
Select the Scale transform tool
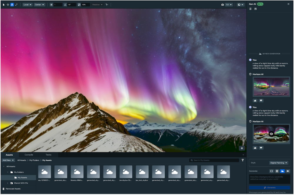[16, 4]
